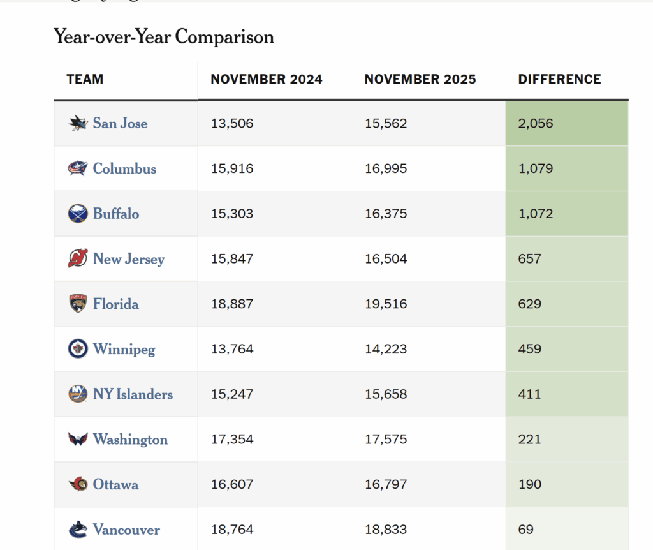Open the Columbus team link
Viewport: 653px width, 550px height.
[124, 168]
